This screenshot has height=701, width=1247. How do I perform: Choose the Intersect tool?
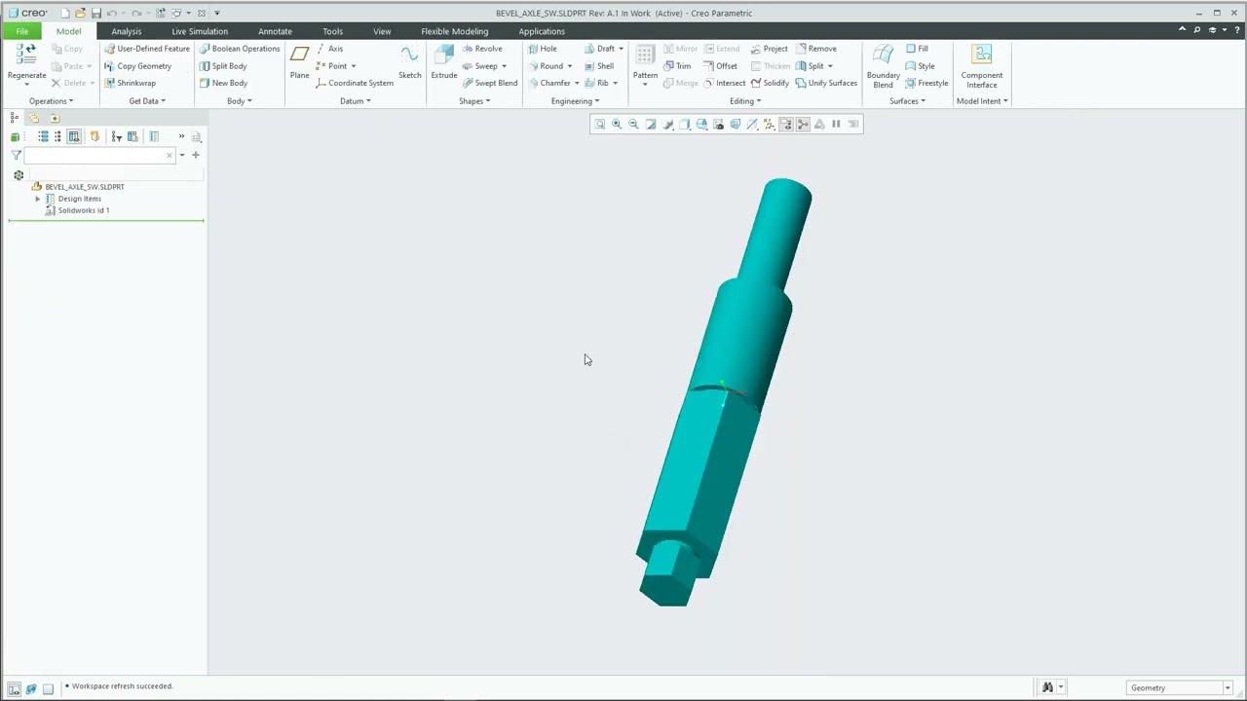coord(724,83)
